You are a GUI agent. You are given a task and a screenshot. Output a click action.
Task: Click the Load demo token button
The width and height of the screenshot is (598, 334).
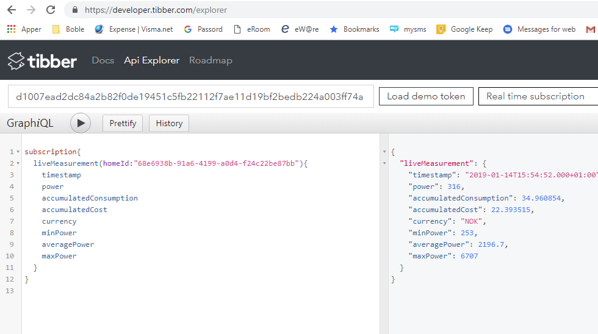[426, 96]
